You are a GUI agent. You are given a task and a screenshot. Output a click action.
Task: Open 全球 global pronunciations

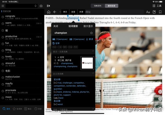point(56,43)
